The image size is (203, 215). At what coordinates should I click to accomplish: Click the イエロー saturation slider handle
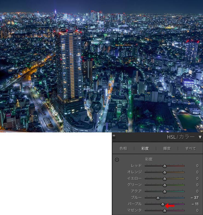(165, 179)
